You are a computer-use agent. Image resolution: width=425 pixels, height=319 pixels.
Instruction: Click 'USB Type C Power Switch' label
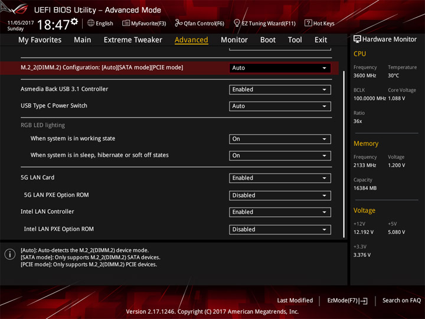(x=54, y=106)
